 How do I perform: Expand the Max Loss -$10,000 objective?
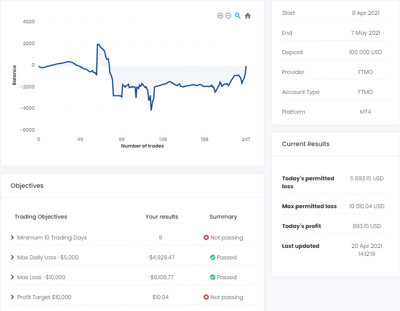pyautogui.click(x=12, y=277)
